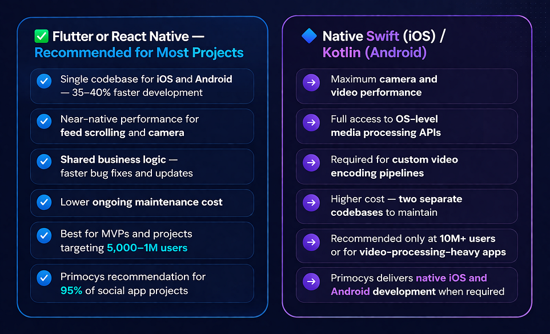Click 'Recommended for Most Projects' subtitle

tap(139, 53)
